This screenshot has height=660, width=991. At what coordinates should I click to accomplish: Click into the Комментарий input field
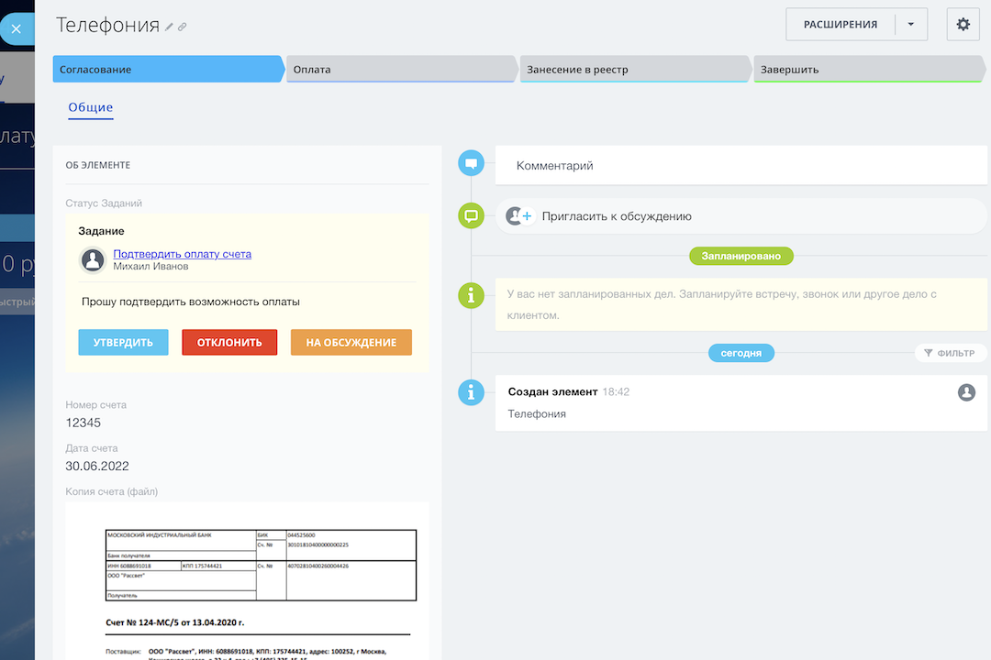pos(740,166)
